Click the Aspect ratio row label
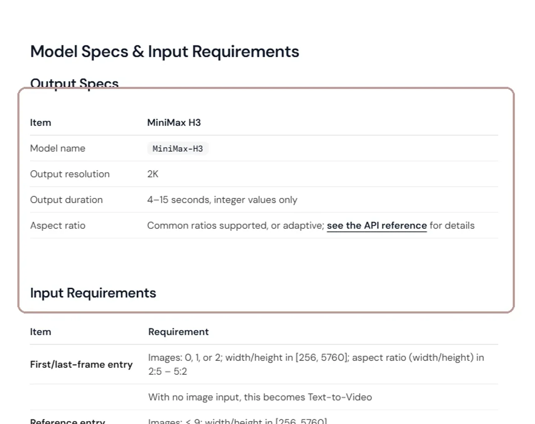 pyautogui.click(x=58, y=225)
